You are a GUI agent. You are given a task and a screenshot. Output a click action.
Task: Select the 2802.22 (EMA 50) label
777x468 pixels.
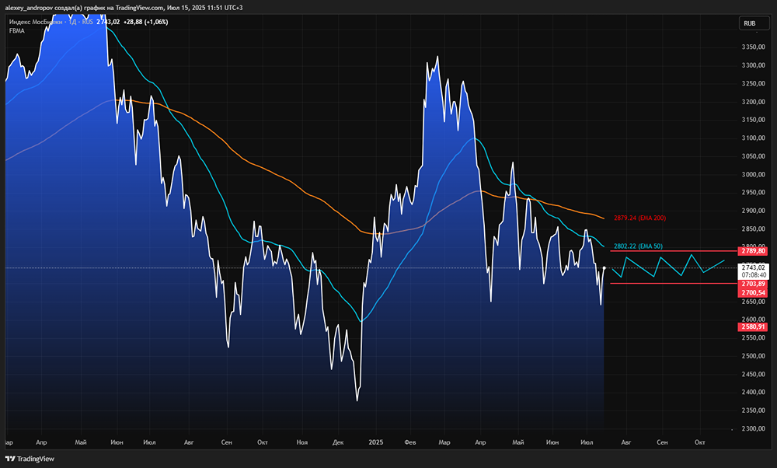638,246
